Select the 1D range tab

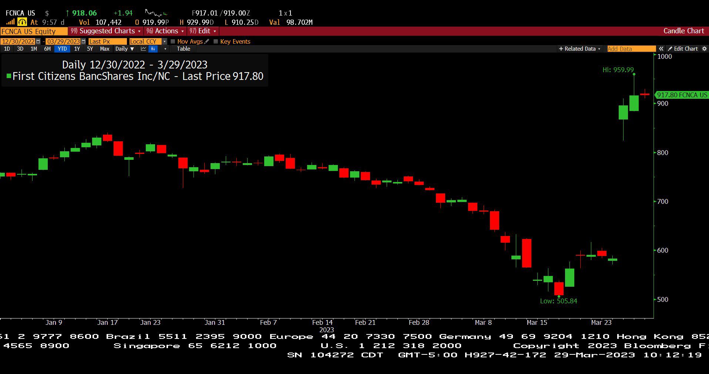(7, 49)
